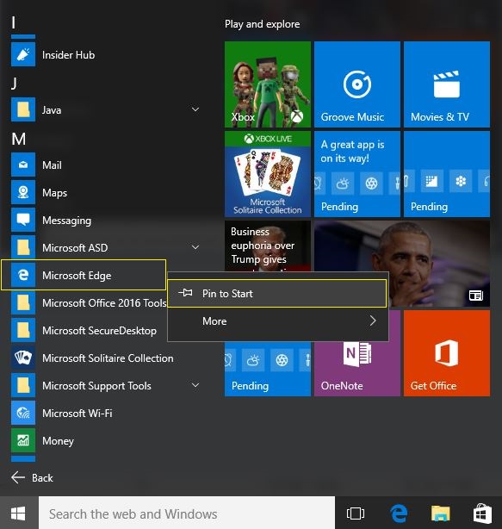Image resolution: width=502 pixels, height=529 pixels.
Task: Open the Get Office tile
Action: click(447, 353)
